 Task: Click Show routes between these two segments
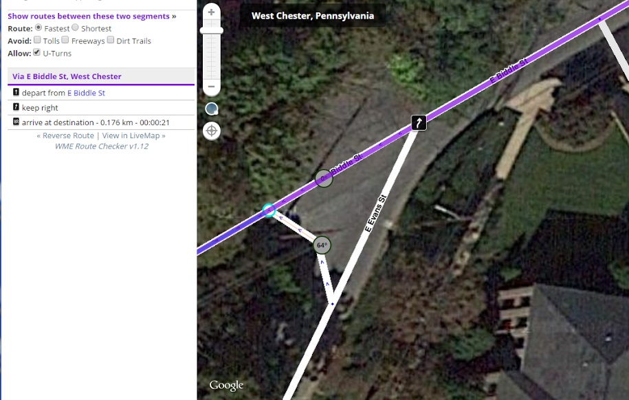pos(89,16)
